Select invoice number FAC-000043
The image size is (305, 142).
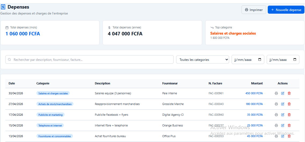pos(216,104)
